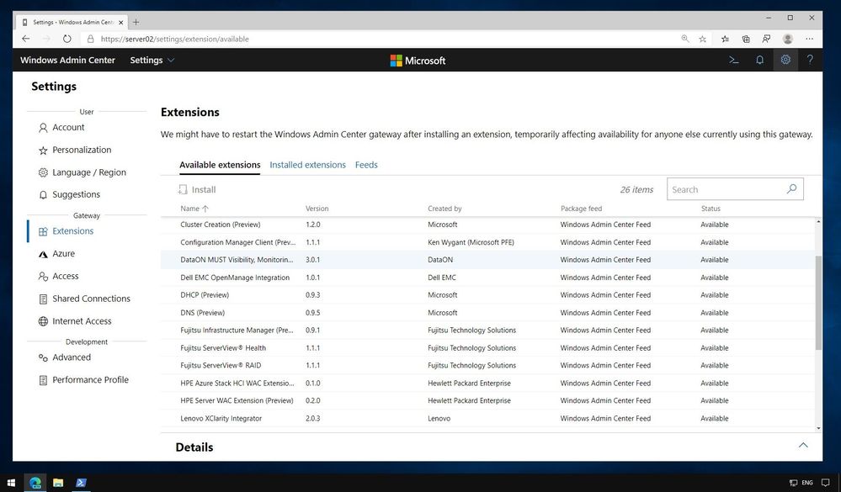
Task: Open new browser tab plus button
Action: point(136,22)
